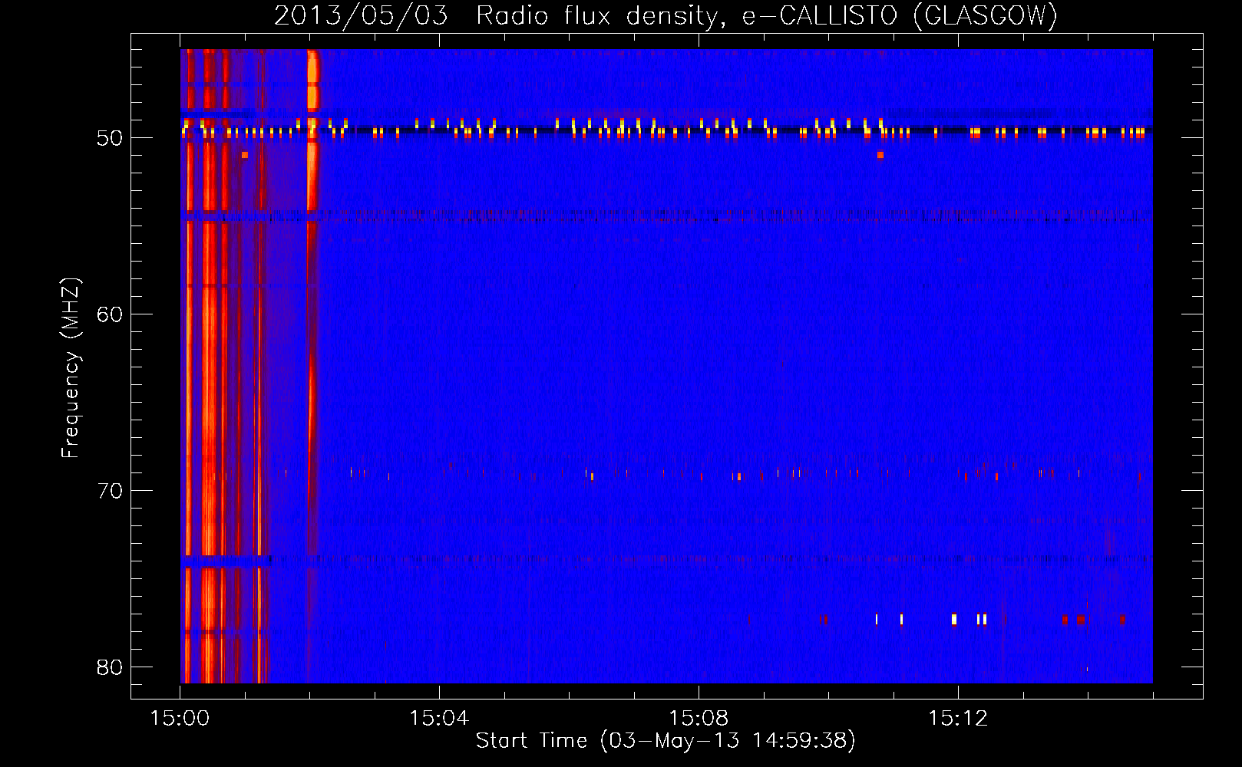Click the 15:04 time tick label
Viewport: 1242px width, 767px height.
[439, 719]
